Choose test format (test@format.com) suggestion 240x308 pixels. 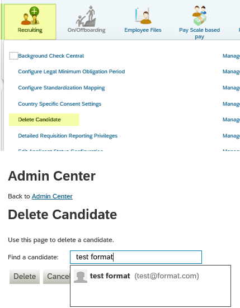coord(150,276)
